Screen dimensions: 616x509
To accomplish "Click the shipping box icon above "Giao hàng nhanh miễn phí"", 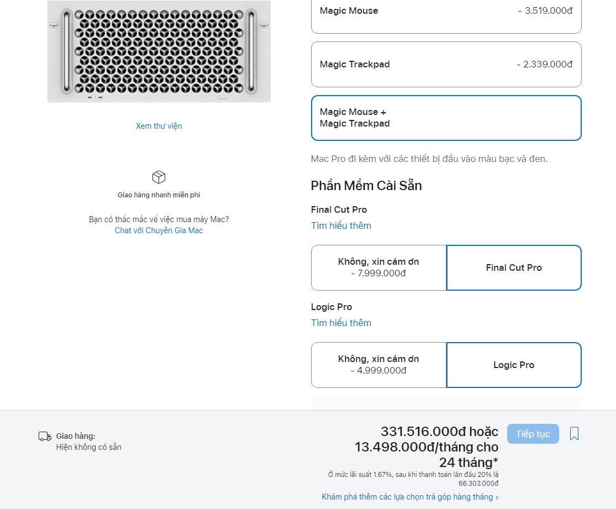I will click(x=159, y=177).
